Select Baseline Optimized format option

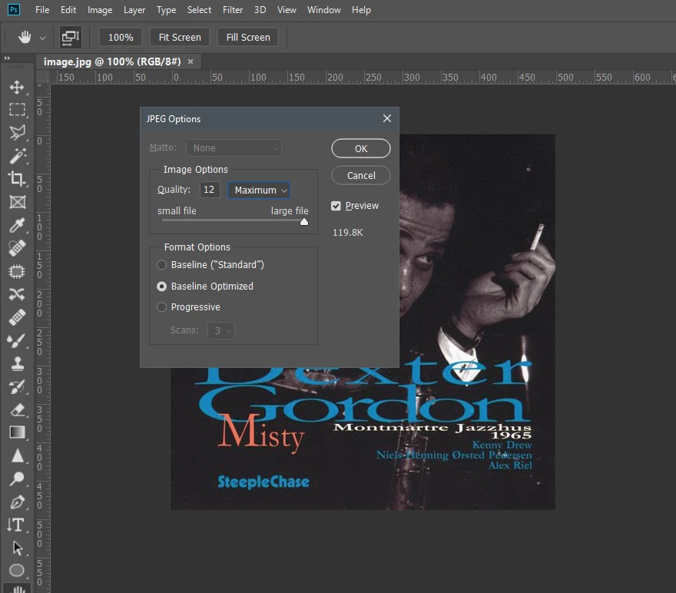(161, 287)
